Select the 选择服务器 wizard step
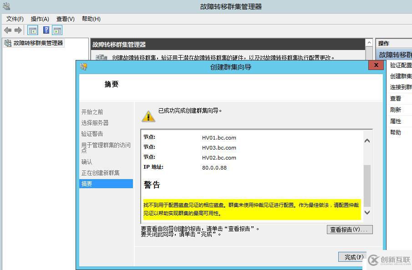The image size is (412, 270). (x=95, y=123)
